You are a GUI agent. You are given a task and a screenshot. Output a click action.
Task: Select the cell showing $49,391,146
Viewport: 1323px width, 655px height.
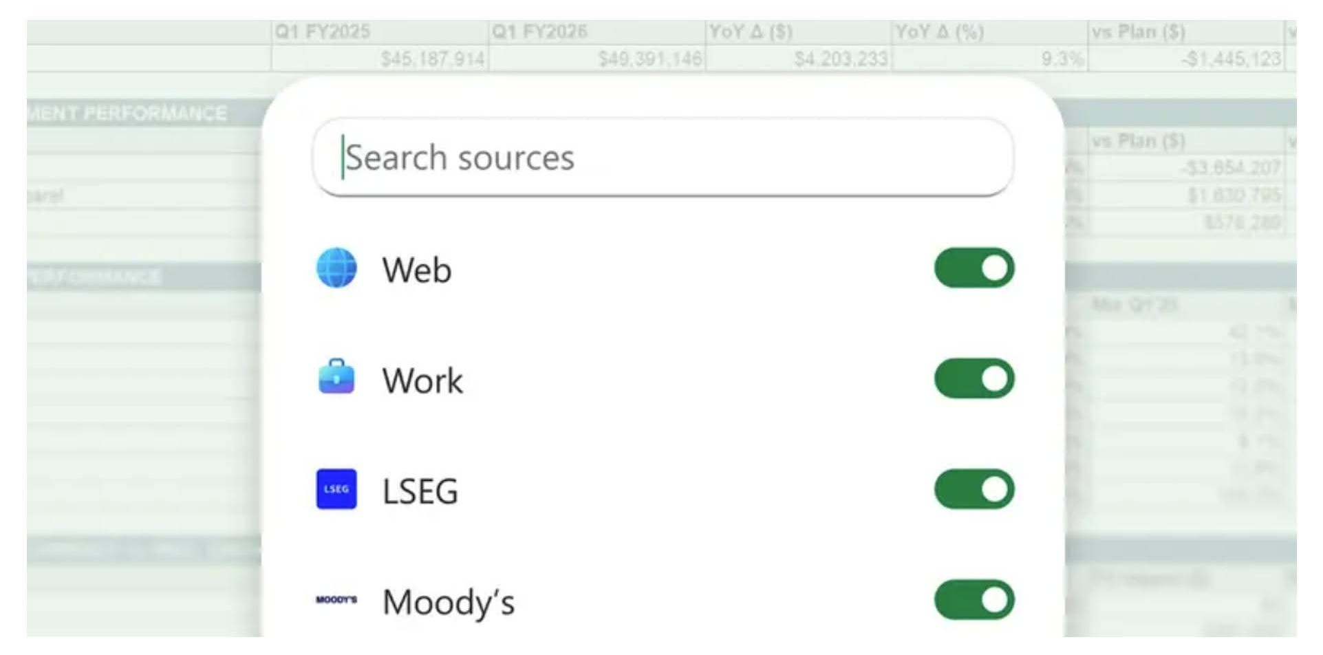(597, 58)
